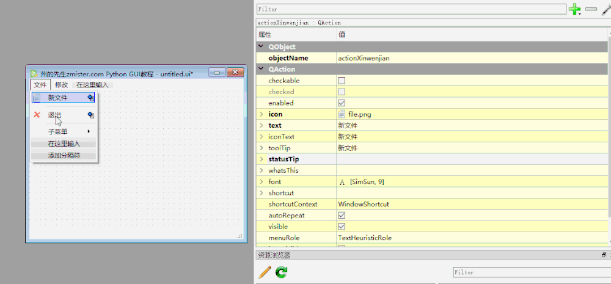Expand the toolTip property
611x284 pixels.
click(261, 148)
